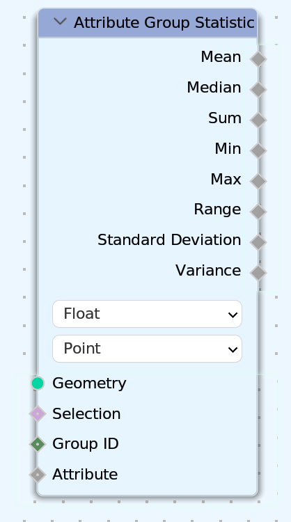Click the green Geometry input socket
The height and width of the screenshot is (522, 291).
point(38,383)
